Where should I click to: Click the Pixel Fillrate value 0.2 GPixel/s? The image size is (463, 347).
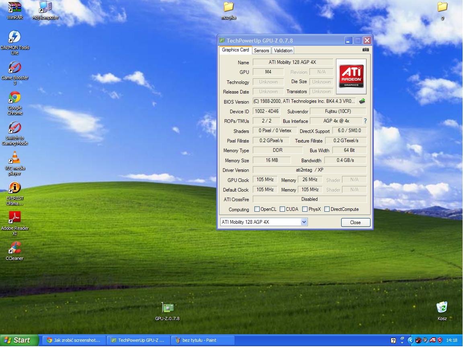(x=271, y=141)
